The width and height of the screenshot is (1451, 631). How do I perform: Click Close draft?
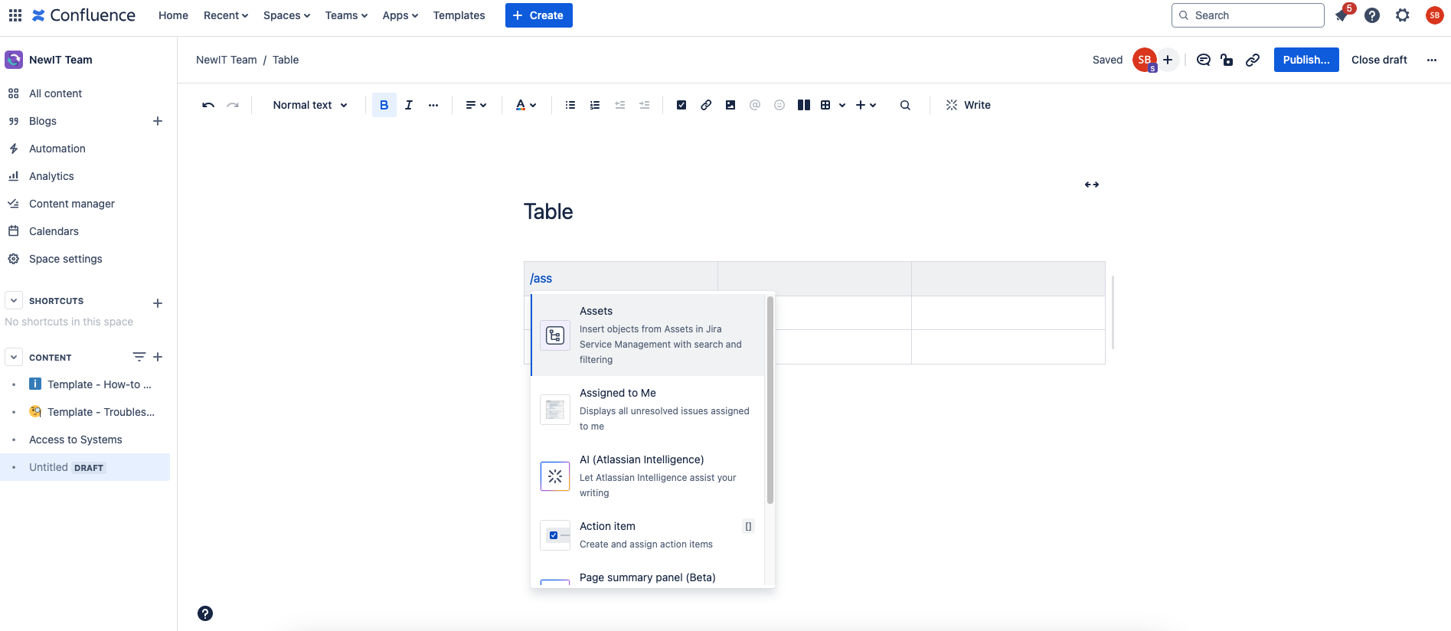1379,60
